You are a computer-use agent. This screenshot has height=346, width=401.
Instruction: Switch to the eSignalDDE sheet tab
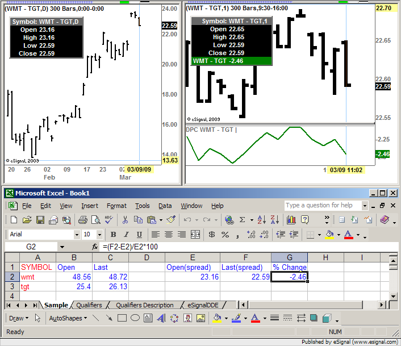pos(203,305)
